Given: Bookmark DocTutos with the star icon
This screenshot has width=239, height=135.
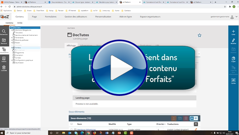Looking at the screenshot, I should click(199, 35).
